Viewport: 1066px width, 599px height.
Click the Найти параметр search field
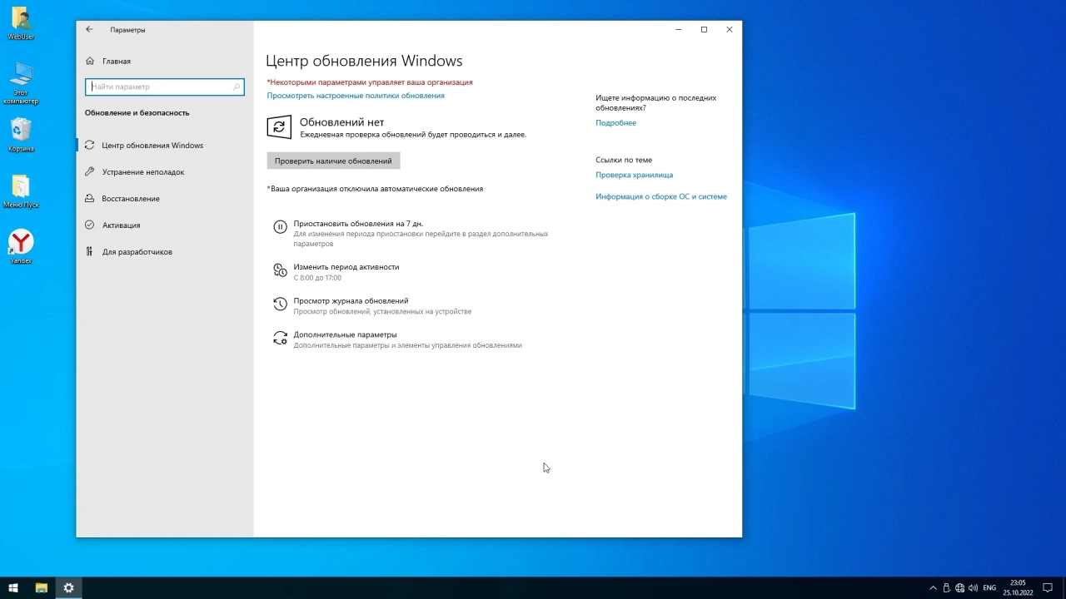tap(165, 87)
